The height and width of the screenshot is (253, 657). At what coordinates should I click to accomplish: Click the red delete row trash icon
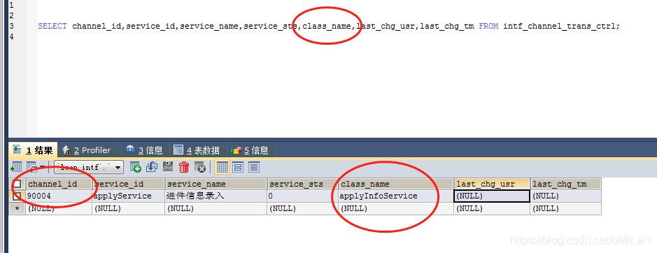[x=184, y=168]
